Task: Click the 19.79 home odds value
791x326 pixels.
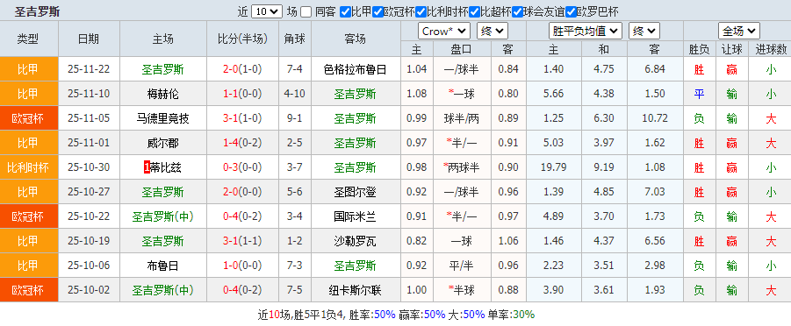Action: [x=554, y=167]
